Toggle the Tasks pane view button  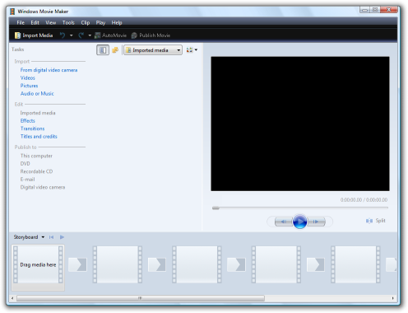tap(103, 50)
